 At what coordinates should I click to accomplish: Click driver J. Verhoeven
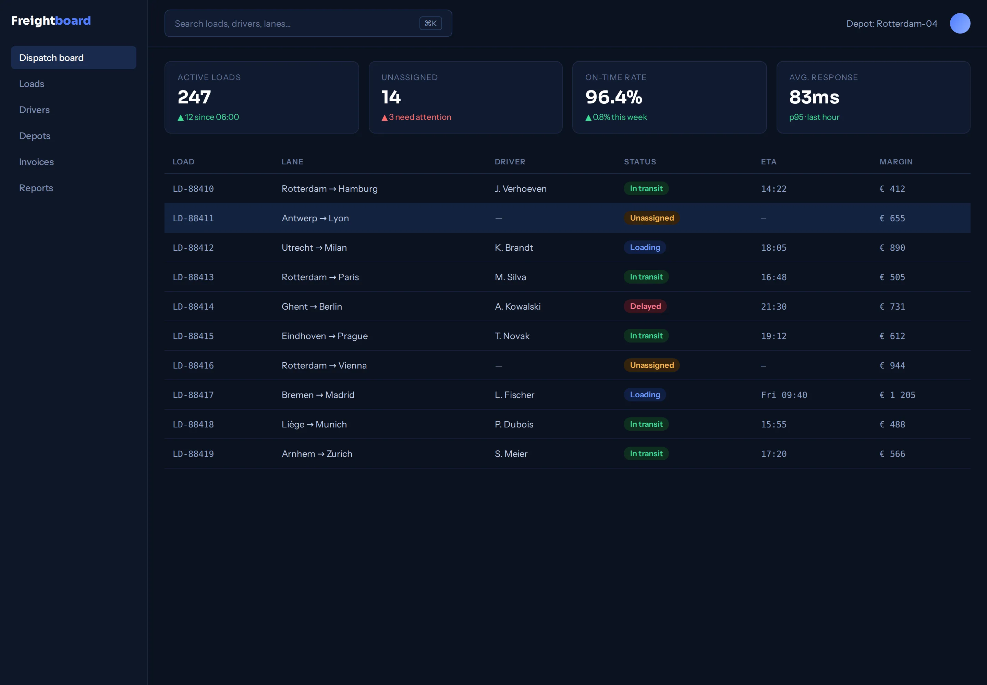[x=521, y=189]
